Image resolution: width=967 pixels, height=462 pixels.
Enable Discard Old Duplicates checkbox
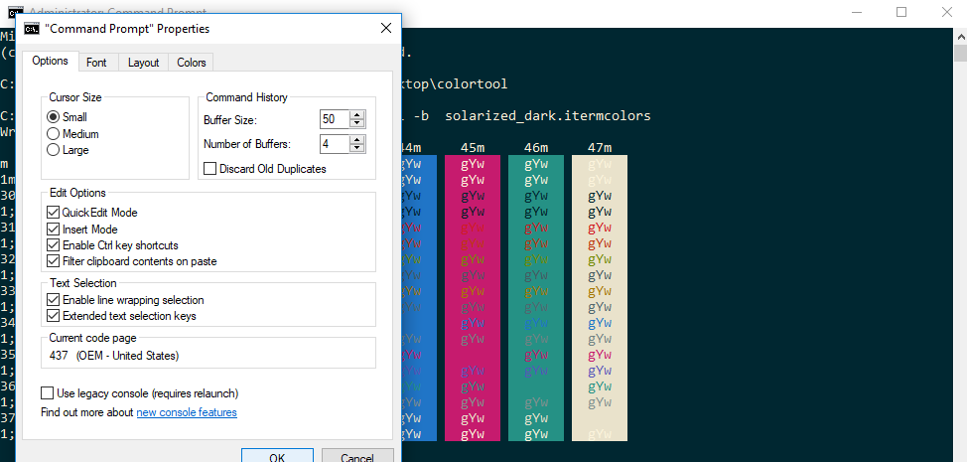point(210,169)
